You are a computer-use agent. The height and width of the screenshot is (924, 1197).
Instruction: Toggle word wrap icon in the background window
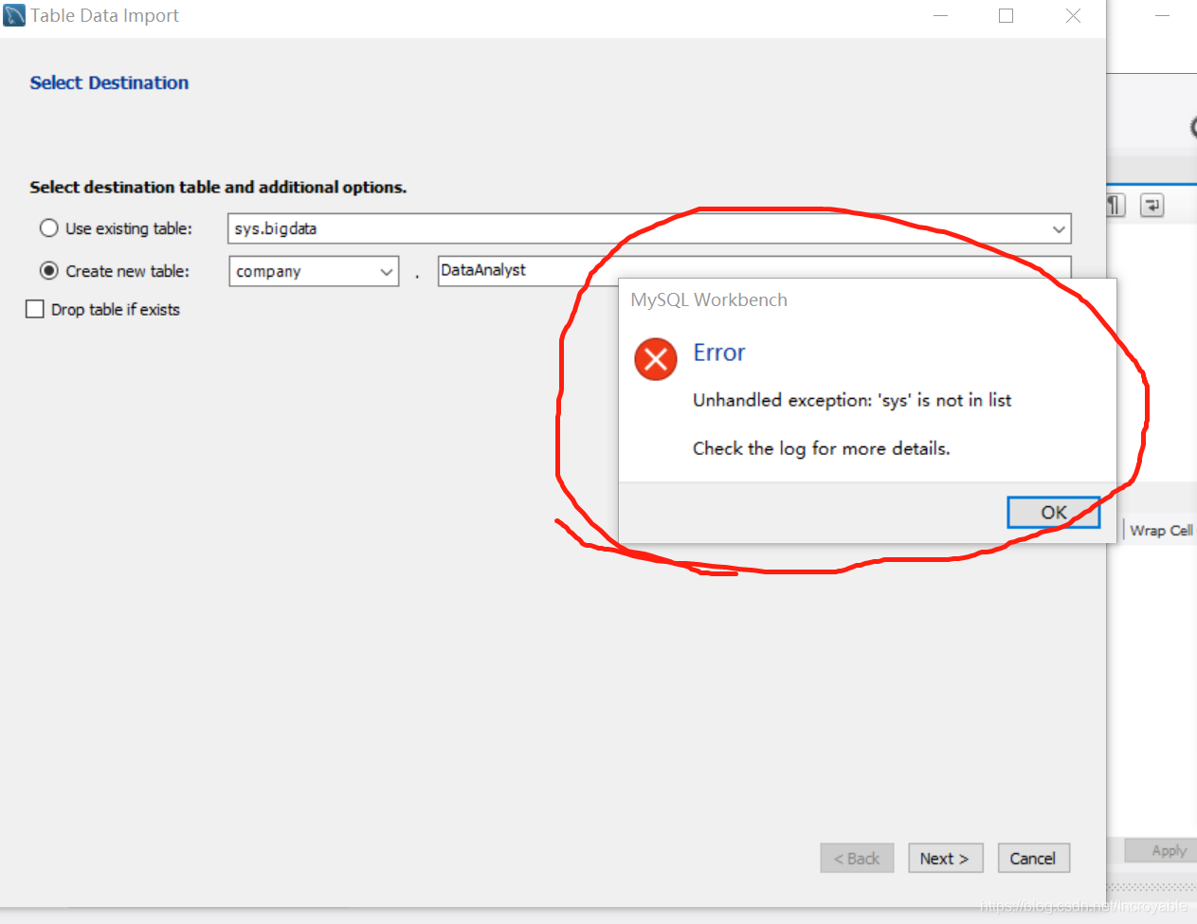pyautogui.click(x=1152, y=205)
